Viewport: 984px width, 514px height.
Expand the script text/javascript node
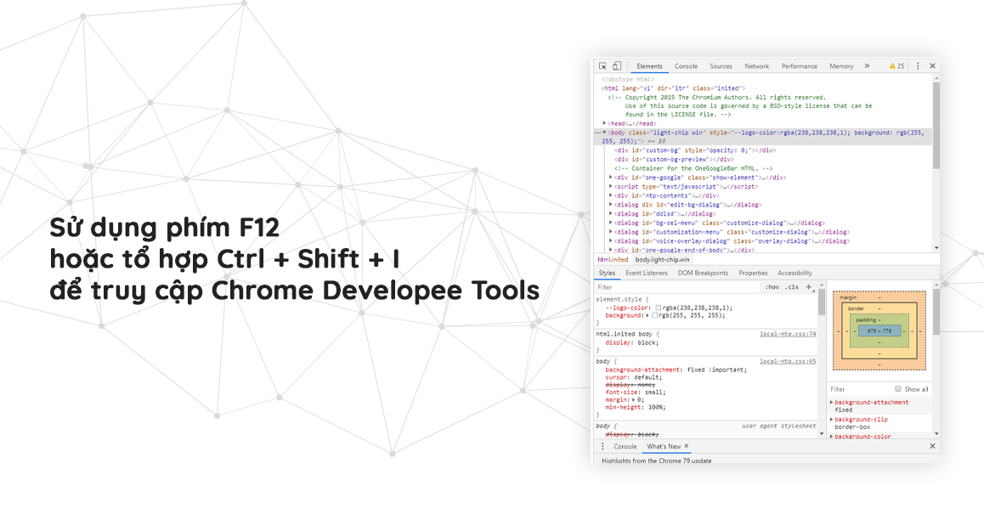click(611, 186)
